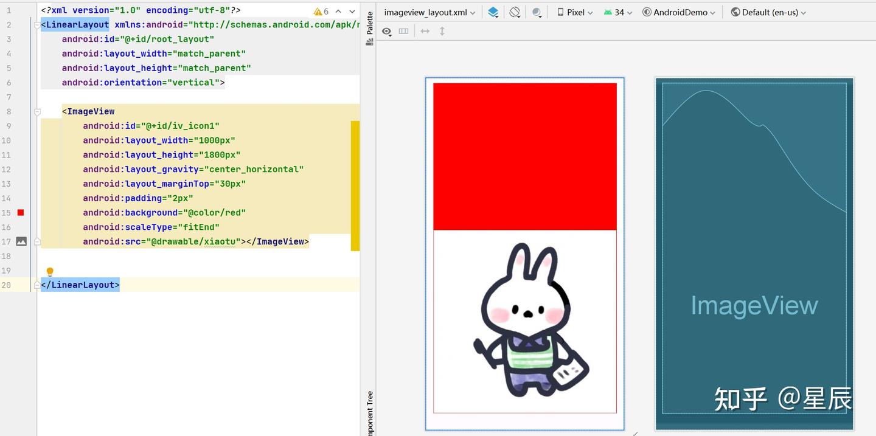Click the quick-fix lightbulb icon
This screenshot has height=436, width=876.
50,271
